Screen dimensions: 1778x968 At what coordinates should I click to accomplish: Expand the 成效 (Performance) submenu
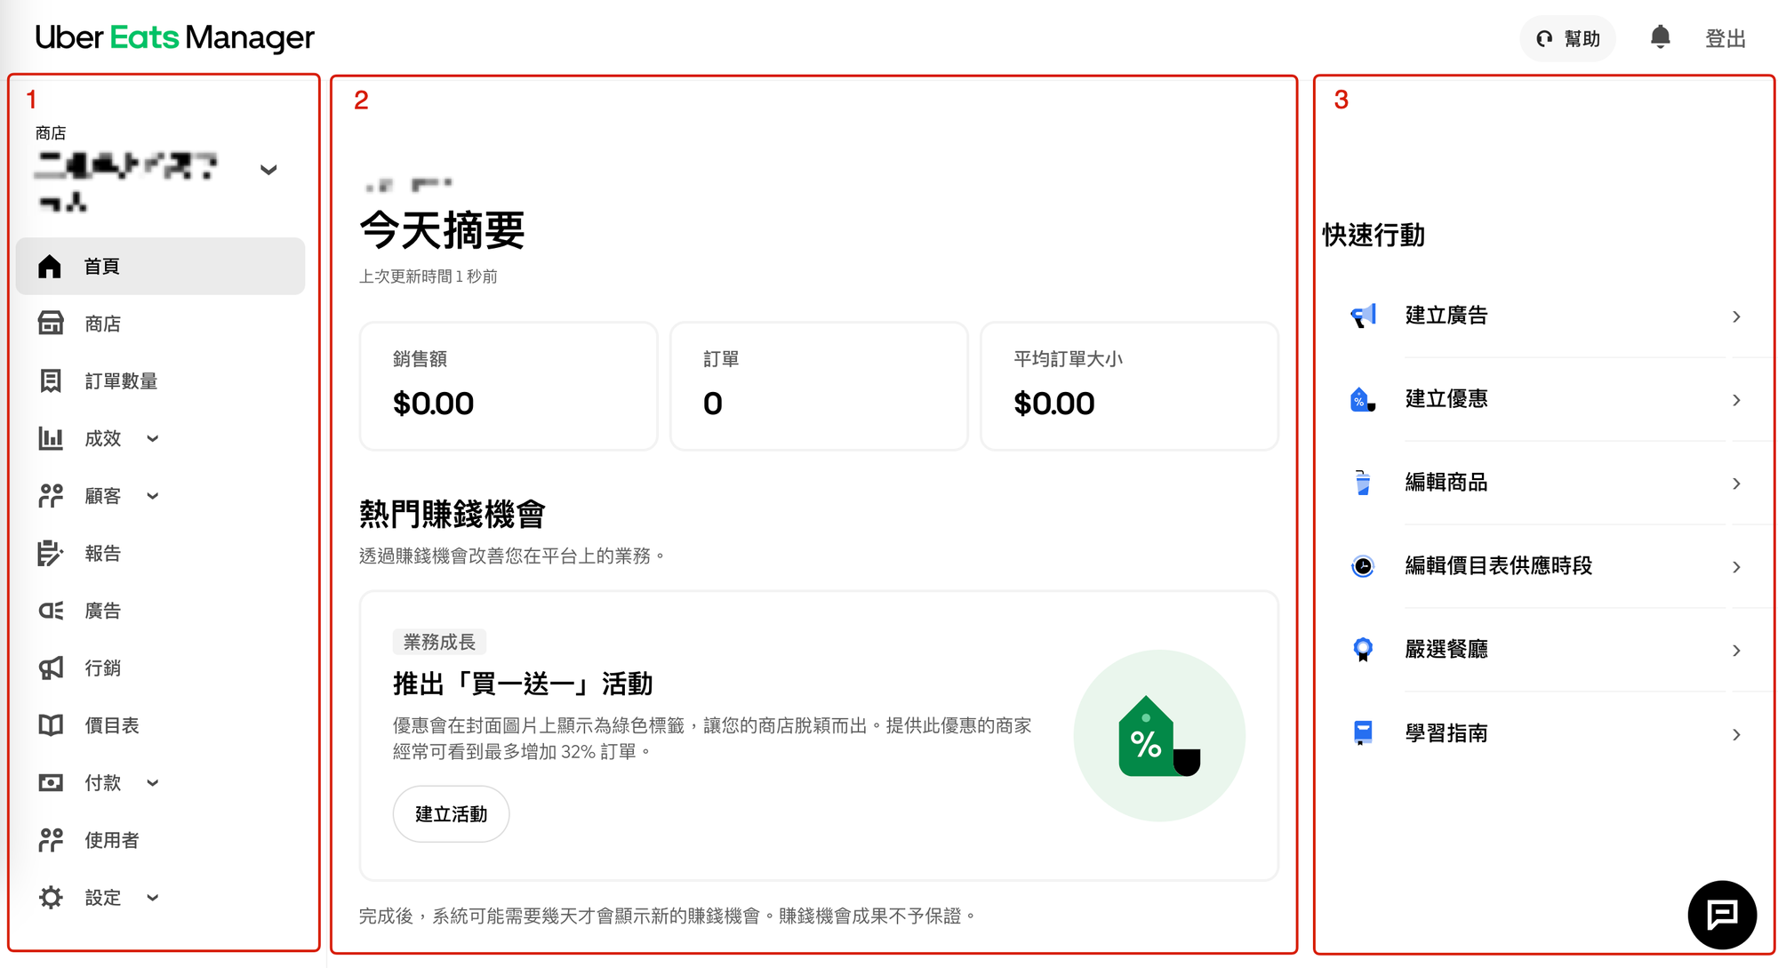click(x=152, y=438)
